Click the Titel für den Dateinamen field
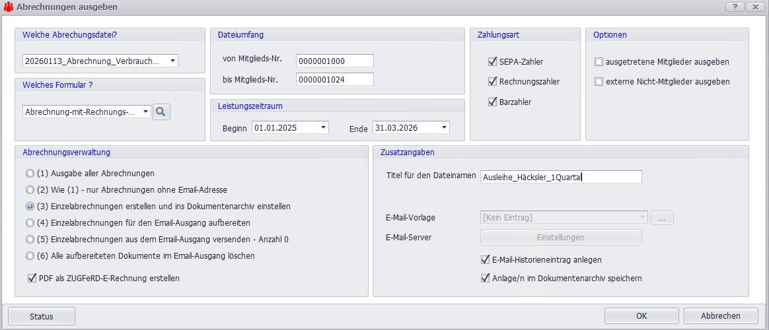The height and width of the screenshot is (330, 769). click(561, 177)
